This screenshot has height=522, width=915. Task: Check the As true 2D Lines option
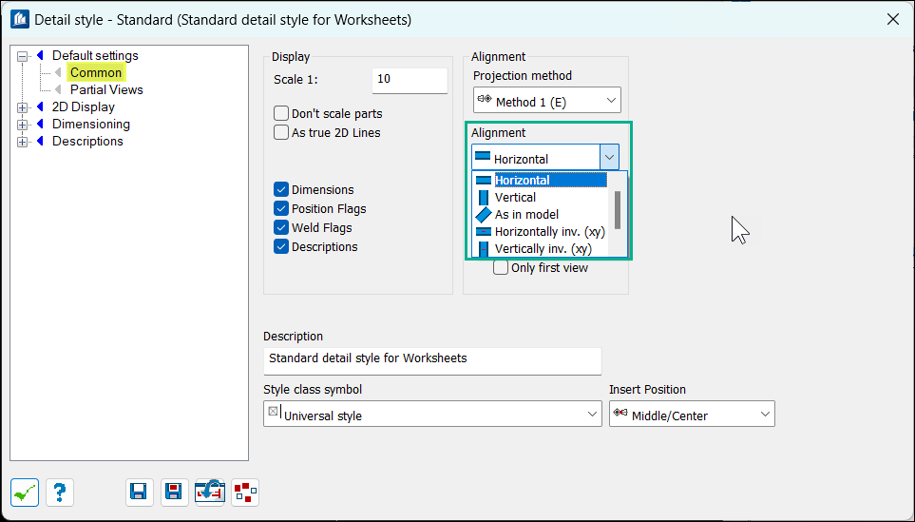point(281,133)
